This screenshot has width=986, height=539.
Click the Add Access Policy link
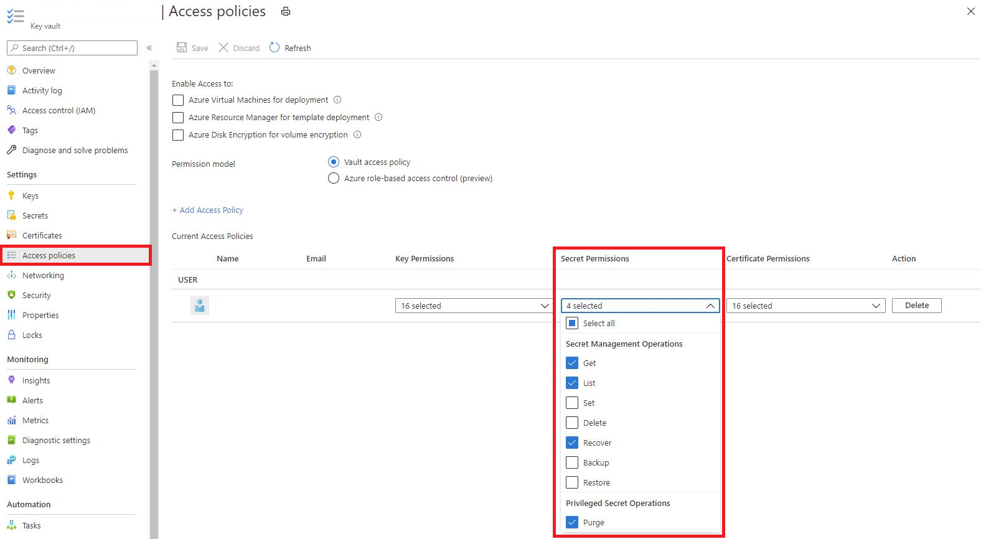208,210
